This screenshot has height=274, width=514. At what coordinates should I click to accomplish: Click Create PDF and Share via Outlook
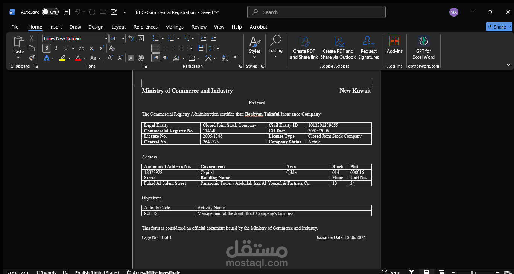[x=338, y=47]
